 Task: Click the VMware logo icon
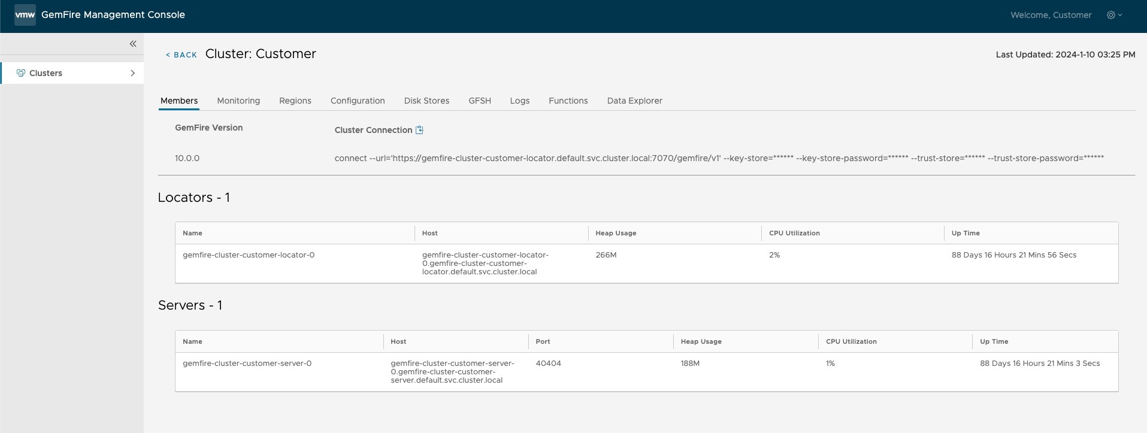point(25,15)
